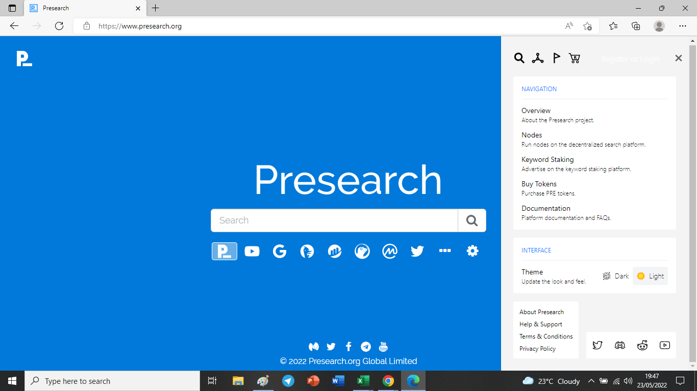Start Read aloud from the address bar

point(569,26)
